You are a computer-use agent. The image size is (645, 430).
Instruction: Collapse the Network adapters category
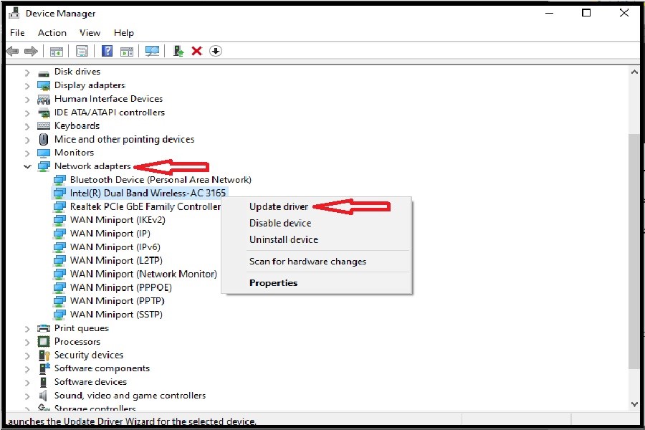(x=28, y=166)
